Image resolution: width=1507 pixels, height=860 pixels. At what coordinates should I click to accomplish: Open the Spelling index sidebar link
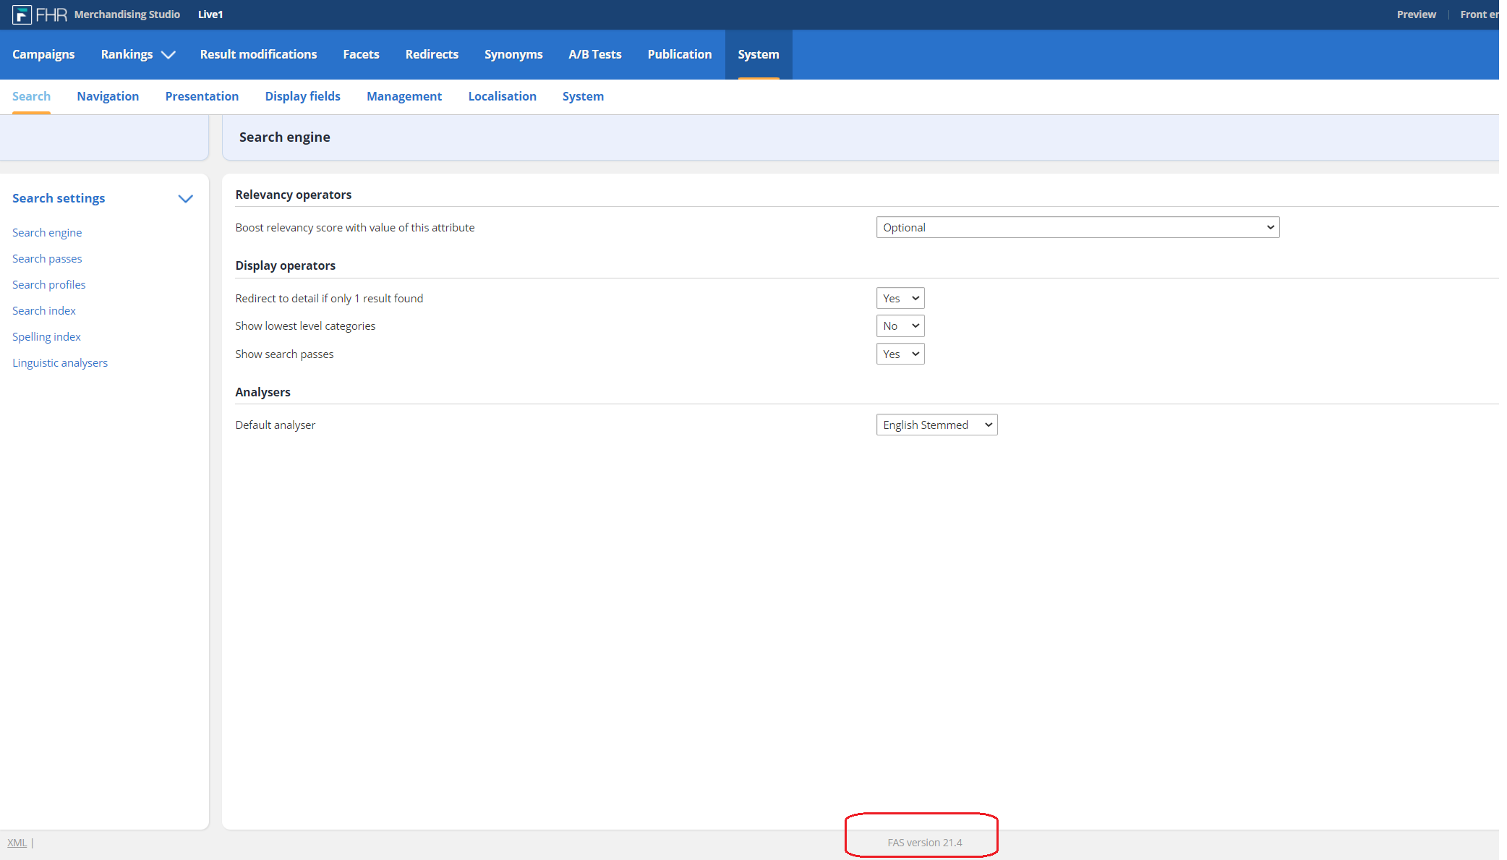[x=46, y=336]
